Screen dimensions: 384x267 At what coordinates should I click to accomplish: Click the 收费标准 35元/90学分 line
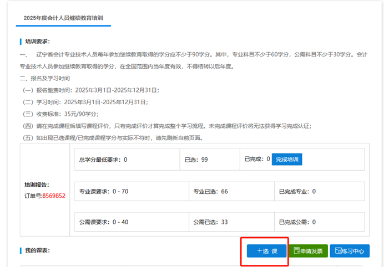(60, 114)
